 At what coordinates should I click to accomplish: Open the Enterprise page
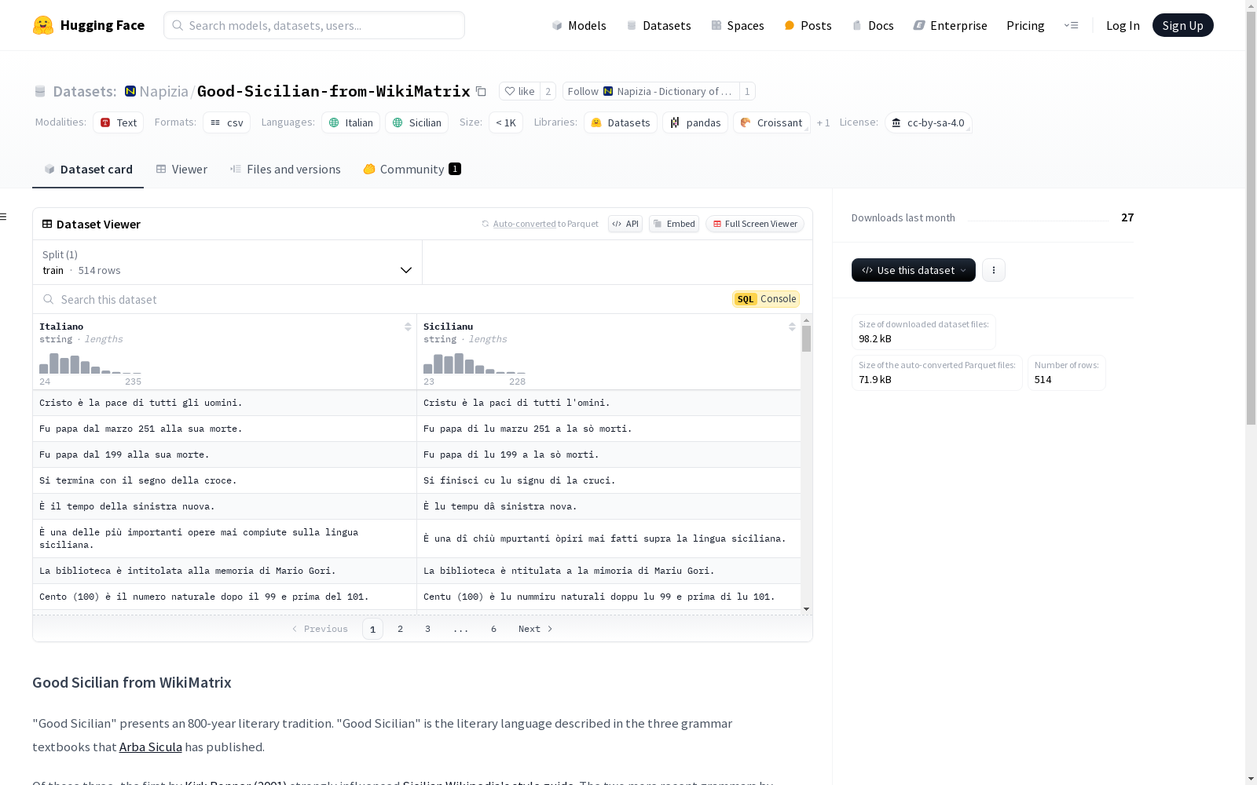coord(950,25)
